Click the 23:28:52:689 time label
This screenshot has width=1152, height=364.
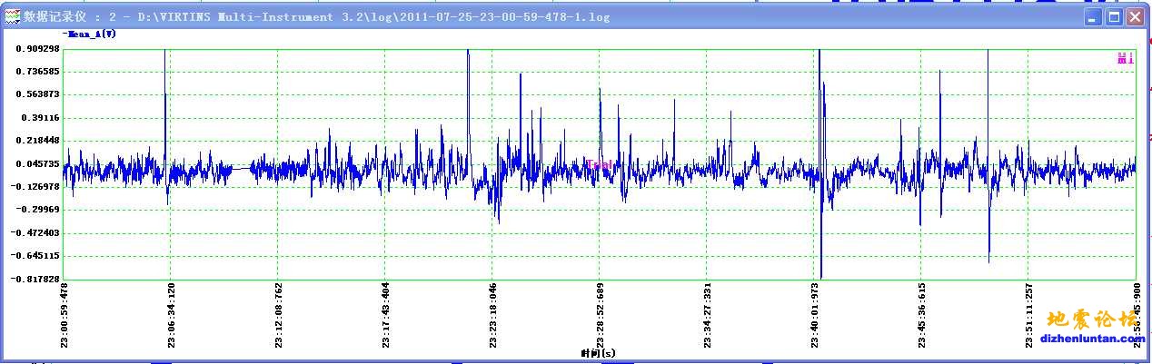pyautogui.click(x=600, y=315)
